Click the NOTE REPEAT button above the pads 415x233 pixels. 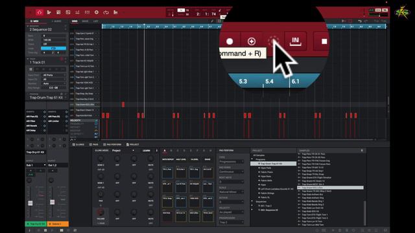tap(168, 160)
